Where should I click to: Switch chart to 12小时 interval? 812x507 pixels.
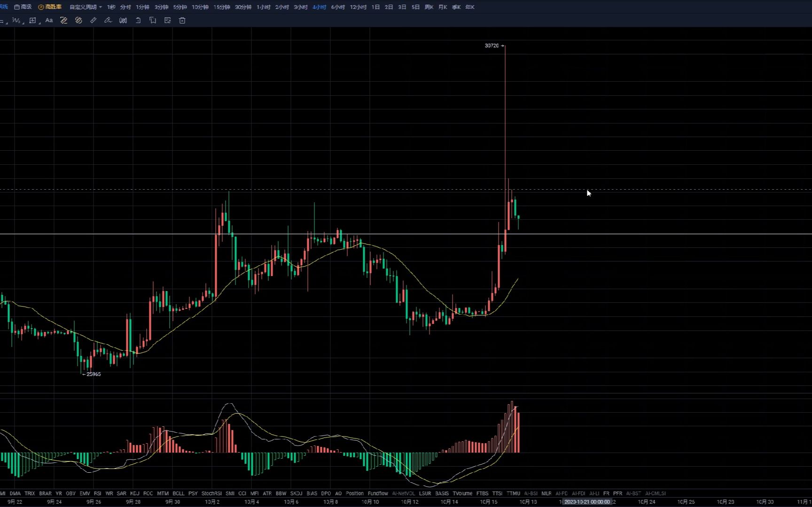[x=358, y=7]
